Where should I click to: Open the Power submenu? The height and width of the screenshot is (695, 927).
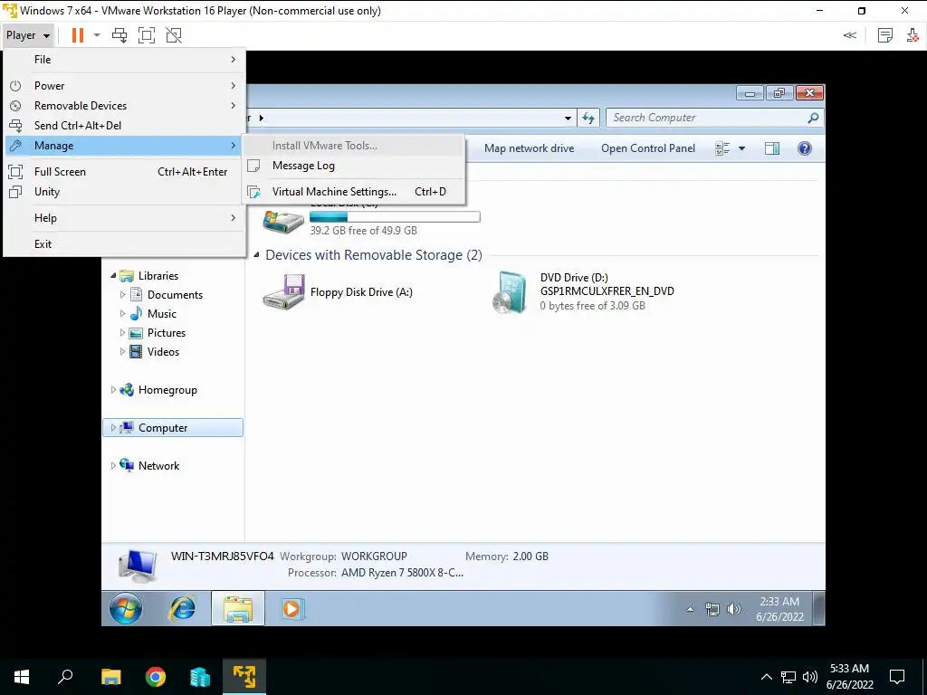coord(125,86)
